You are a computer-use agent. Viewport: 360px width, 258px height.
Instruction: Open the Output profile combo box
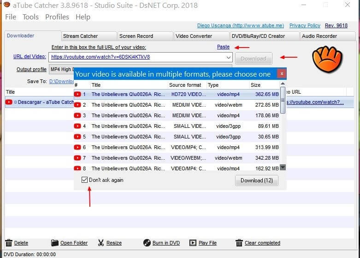[x=140, y=69]
